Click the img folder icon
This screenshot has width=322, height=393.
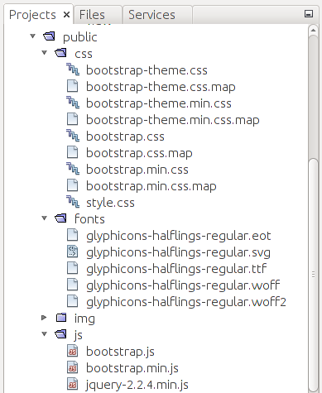pyautogui.click(x=61, y=318)
